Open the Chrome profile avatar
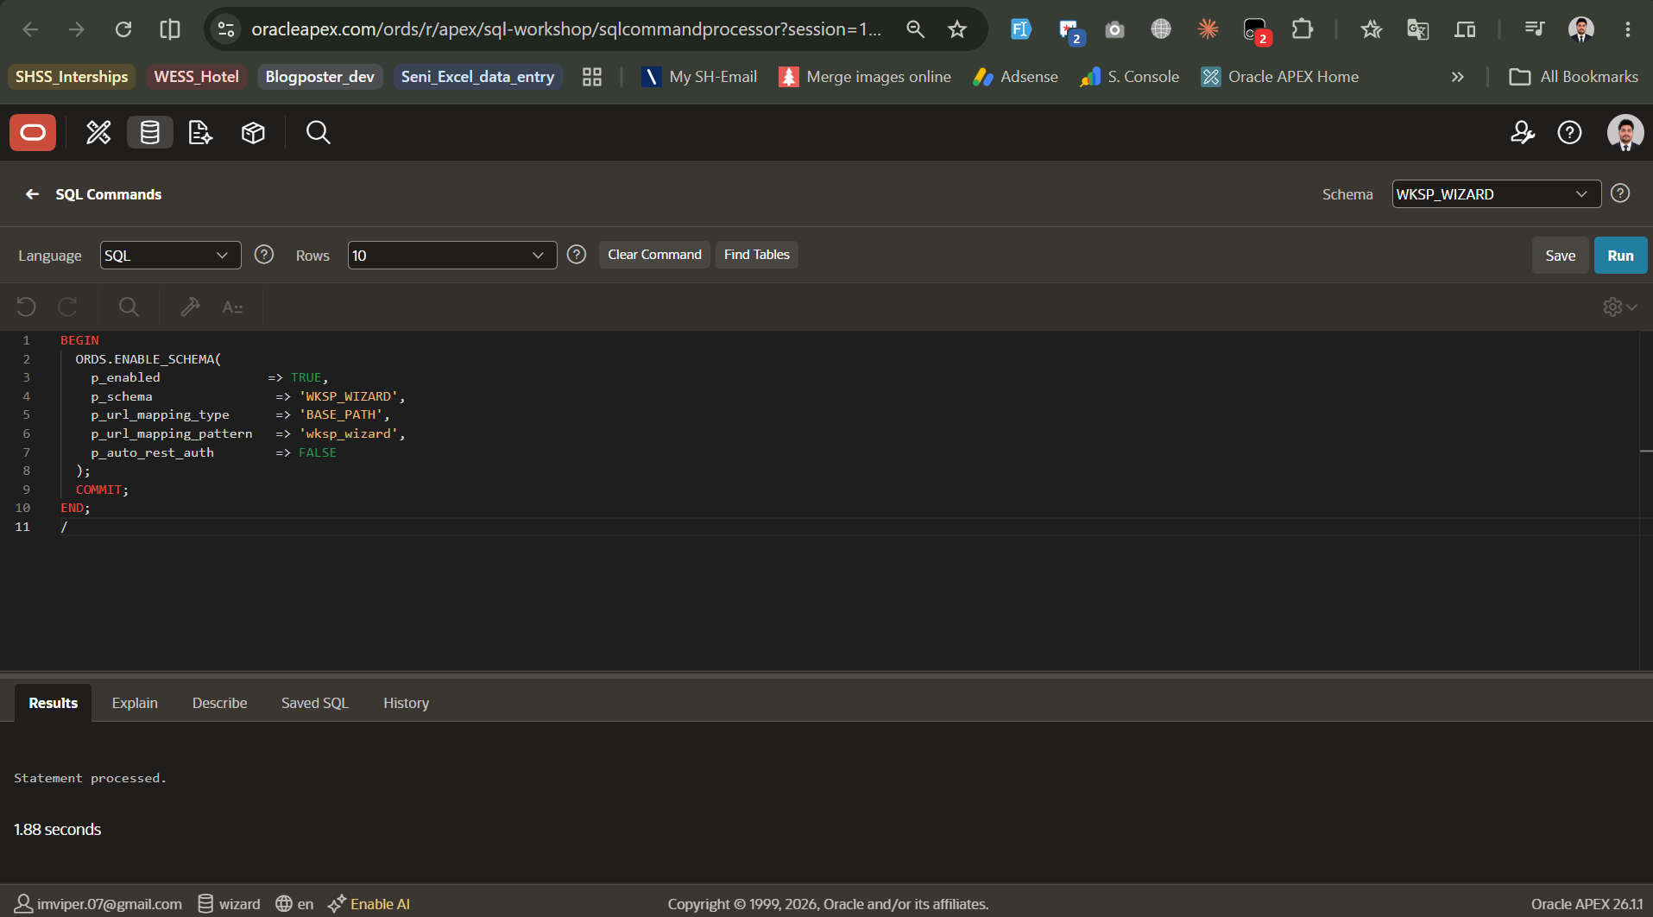The height and width of the screenshot is (917, 1653). click(x=1580, y=29)
